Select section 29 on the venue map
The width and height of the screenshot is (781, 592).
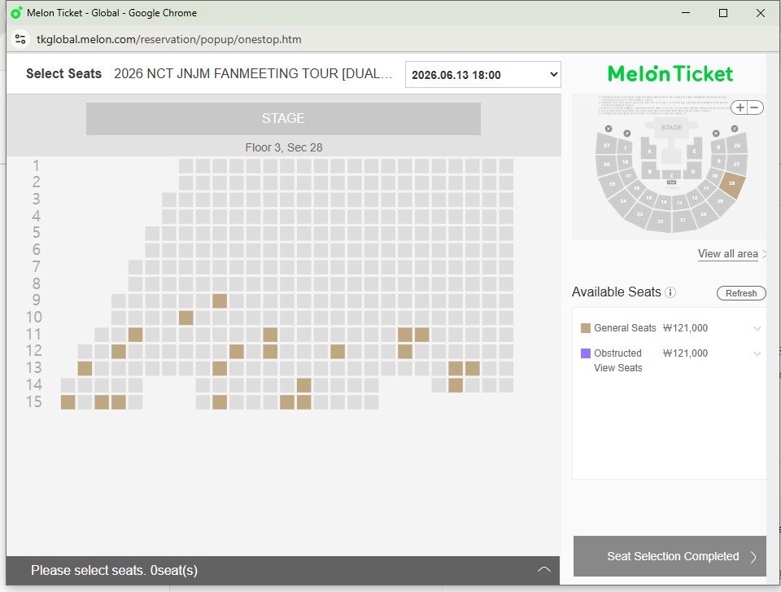720,202
